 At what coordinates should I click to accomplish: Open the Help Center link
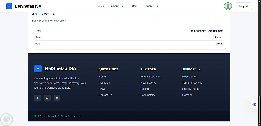(x=189, y=77)
